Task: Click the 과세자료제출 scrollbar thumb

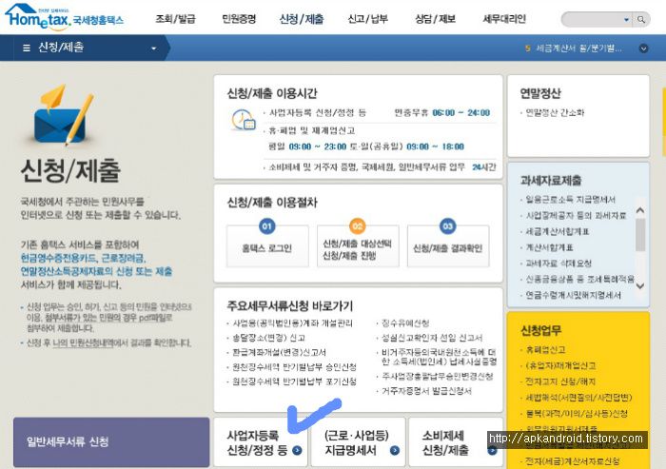Action: 640,234
